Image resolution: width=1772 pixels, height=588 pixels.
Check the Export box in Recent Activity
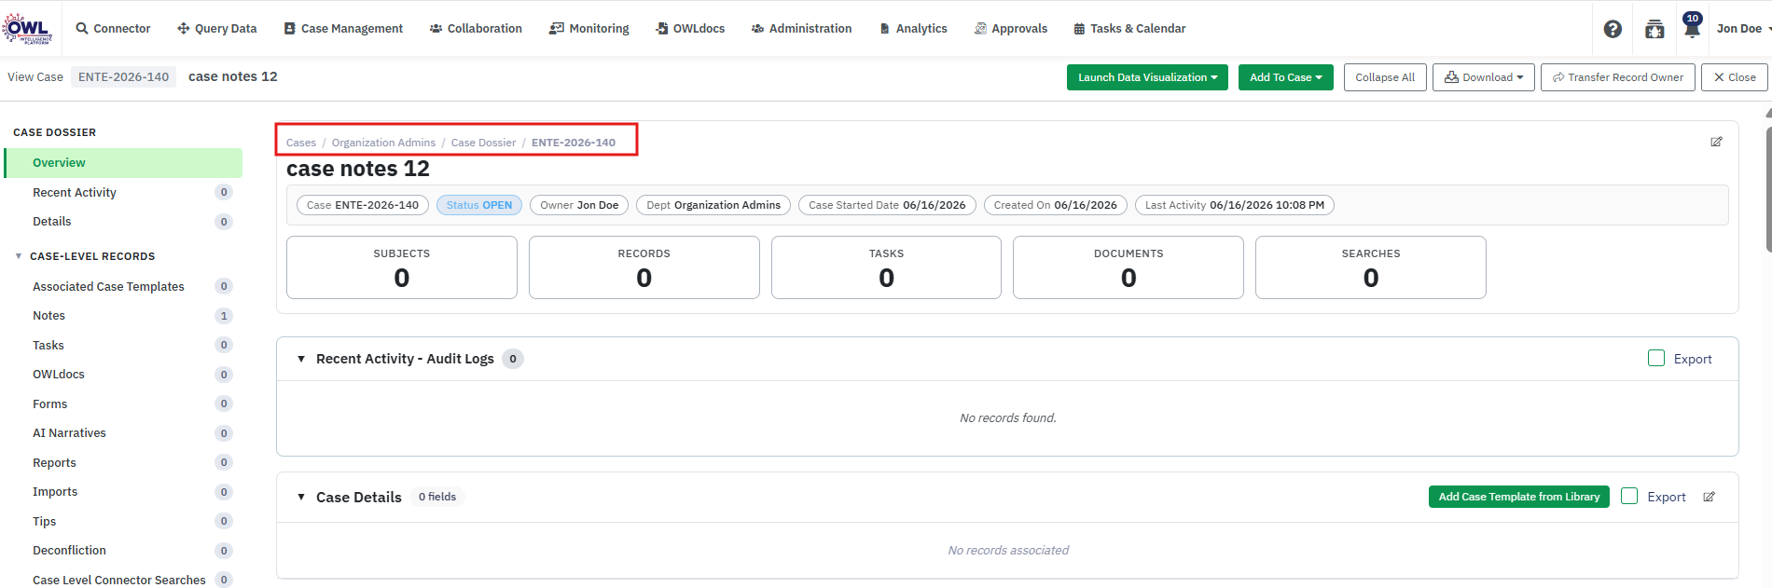coord(1656,358)
